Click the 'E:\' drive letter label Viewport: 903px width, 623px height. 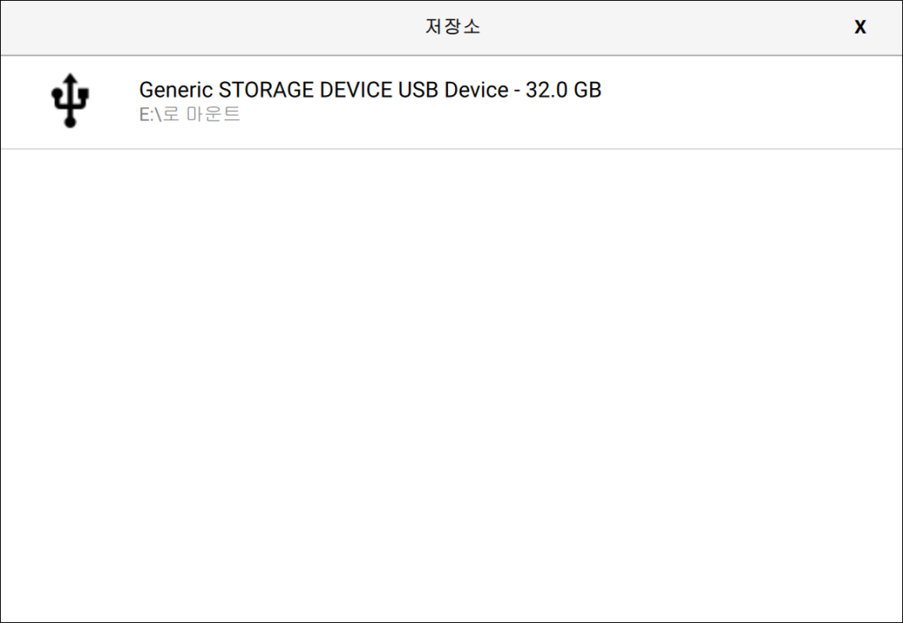[x=150, y=115]
